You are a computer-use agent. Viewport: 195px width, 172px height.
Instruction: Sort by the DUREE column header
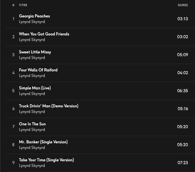pos(183,5)
